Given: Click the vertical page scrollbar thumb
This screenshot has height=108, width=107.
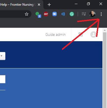Looking at the screenshot, I should pyautogui.click(x=105, y=70).
